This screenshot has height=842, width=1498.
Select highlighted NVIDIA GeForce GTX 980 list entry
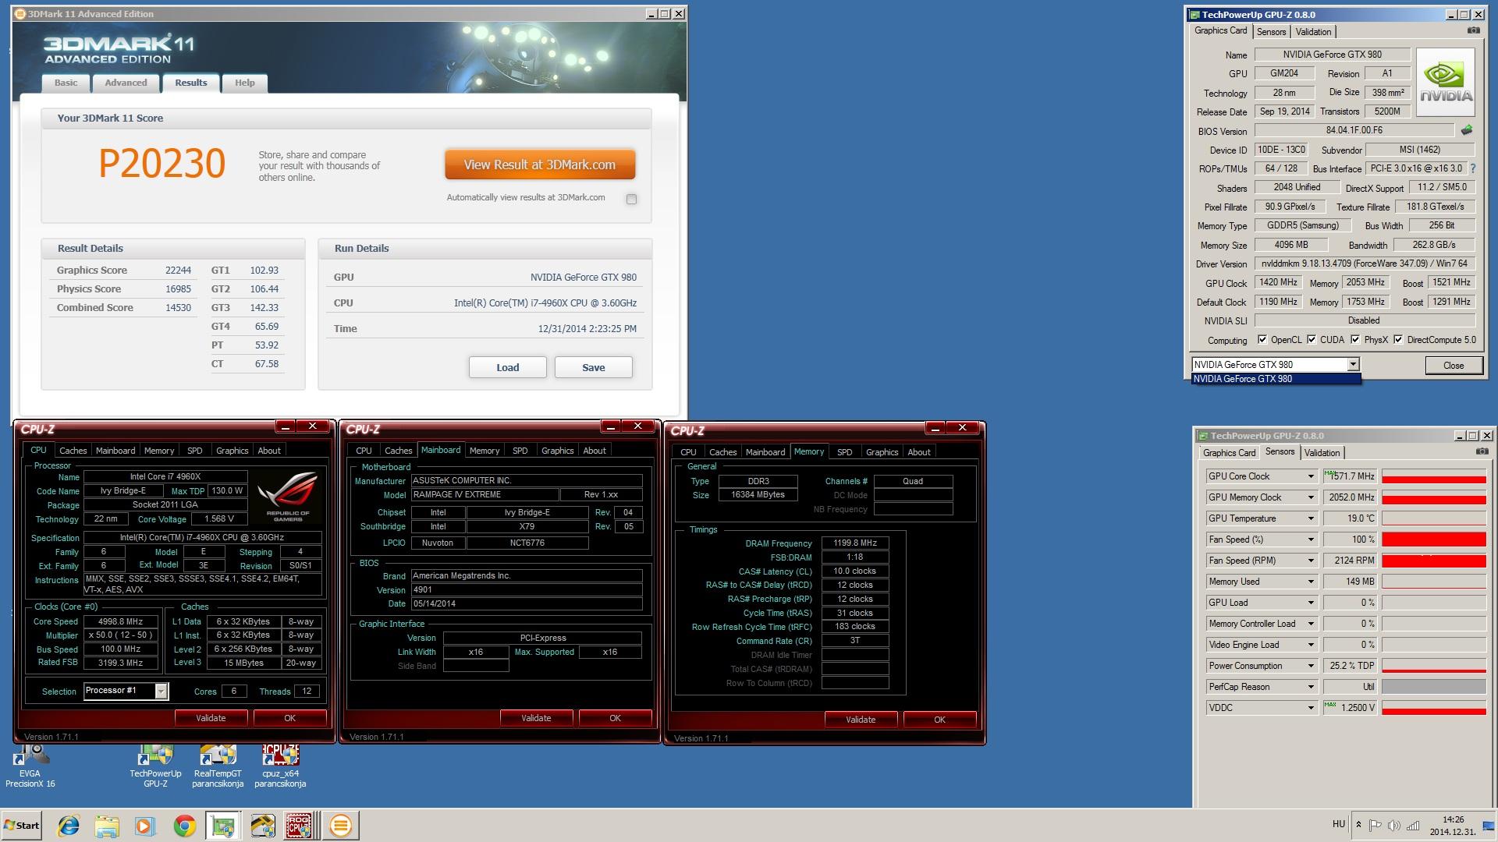click(x=1276, y=379)
